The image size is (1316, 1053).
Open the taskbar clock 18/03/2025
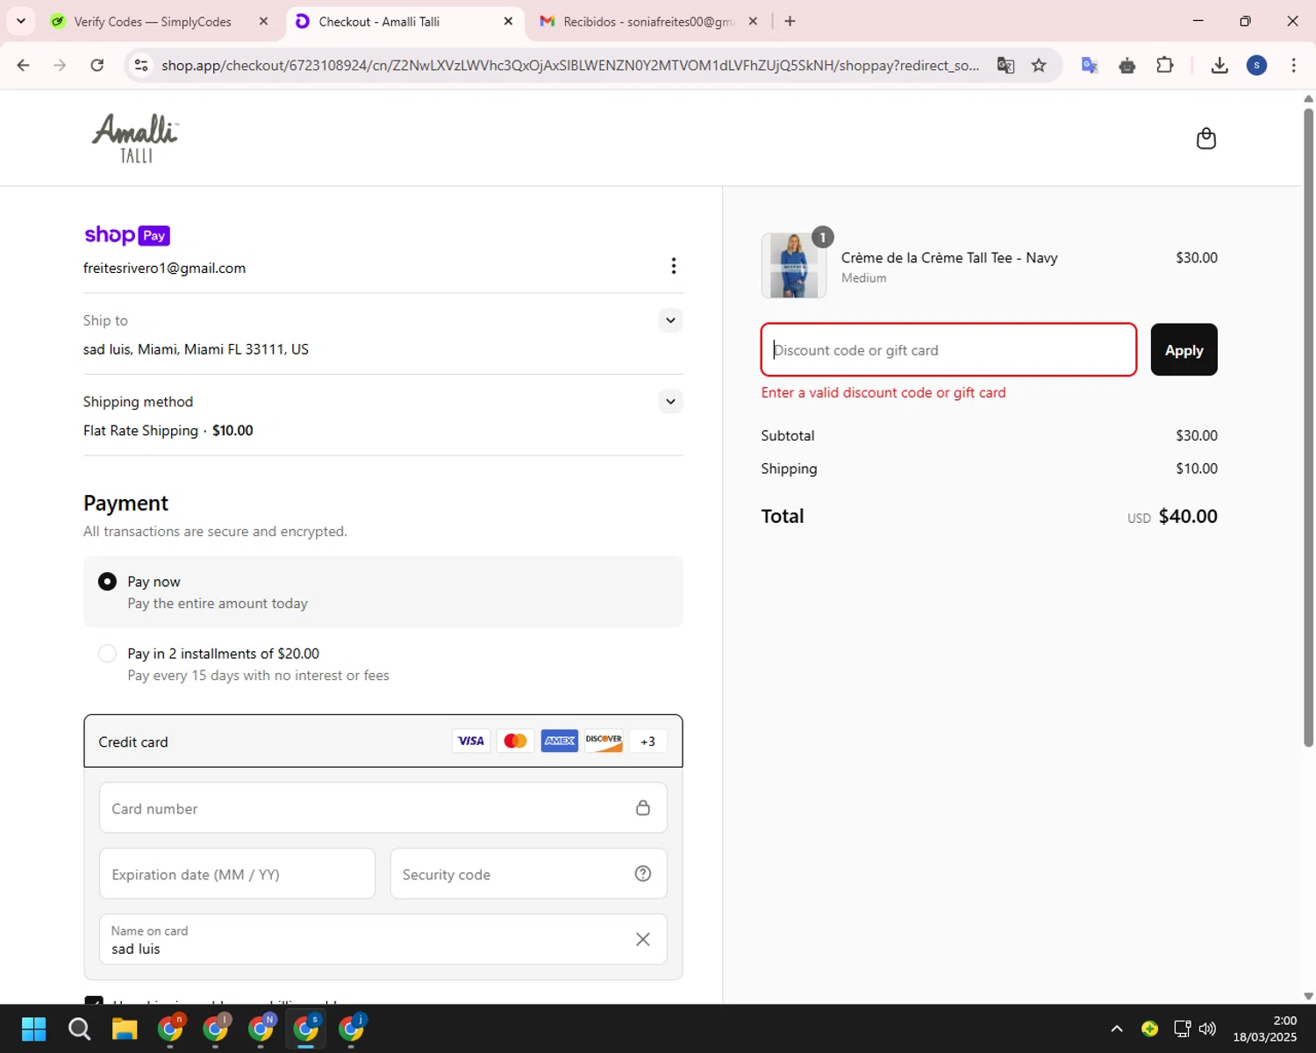click(1264, 1028)
